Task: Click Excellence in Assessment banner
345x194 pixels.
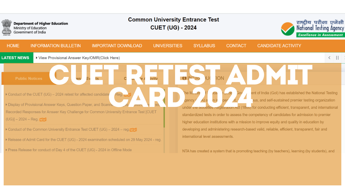Action: coord(320,35)
